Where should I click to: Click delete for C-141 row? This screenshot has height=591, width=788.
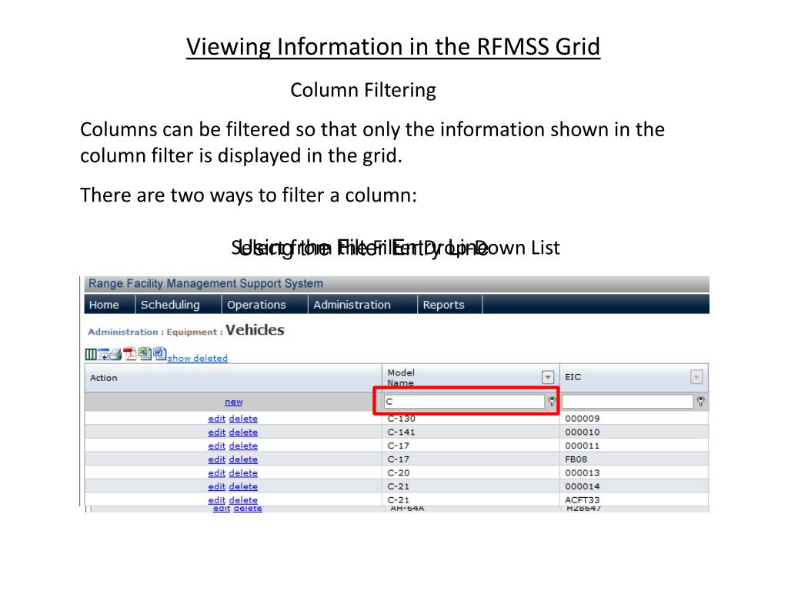pos(243,432)
